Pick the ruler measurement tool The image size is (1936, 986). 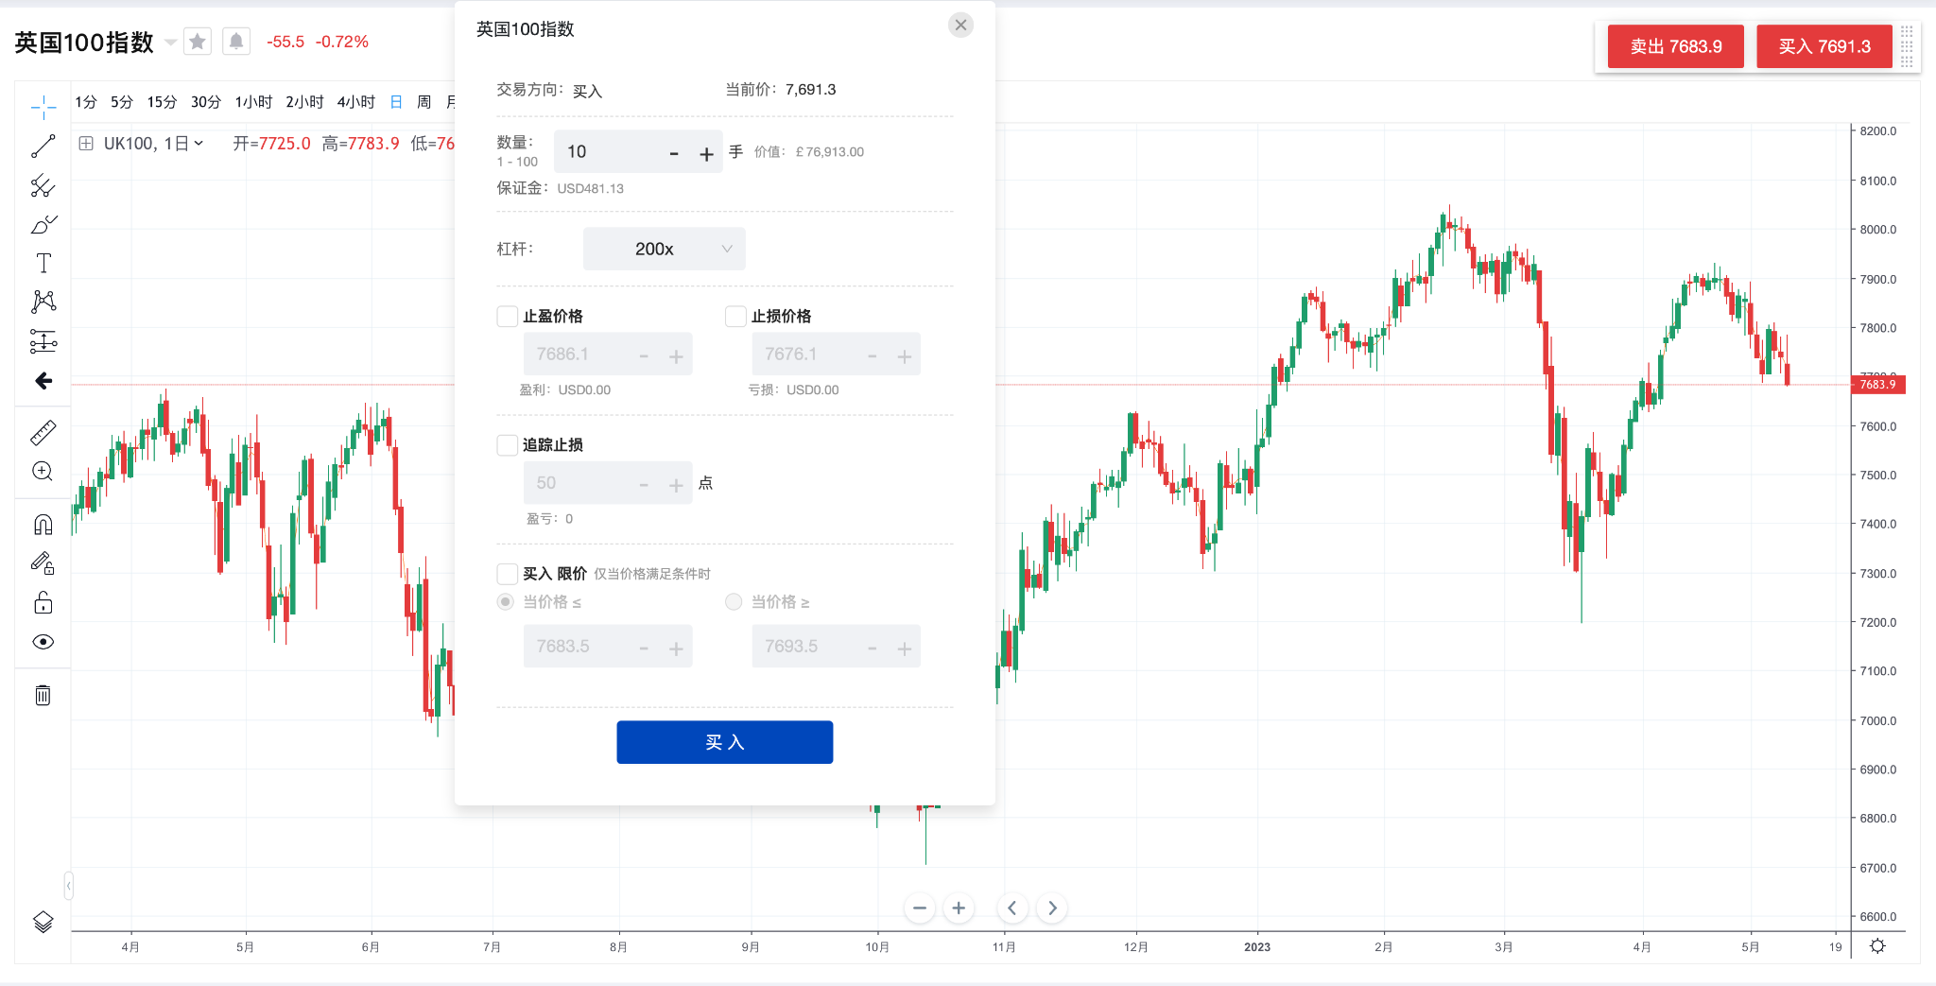pos(43,433)
